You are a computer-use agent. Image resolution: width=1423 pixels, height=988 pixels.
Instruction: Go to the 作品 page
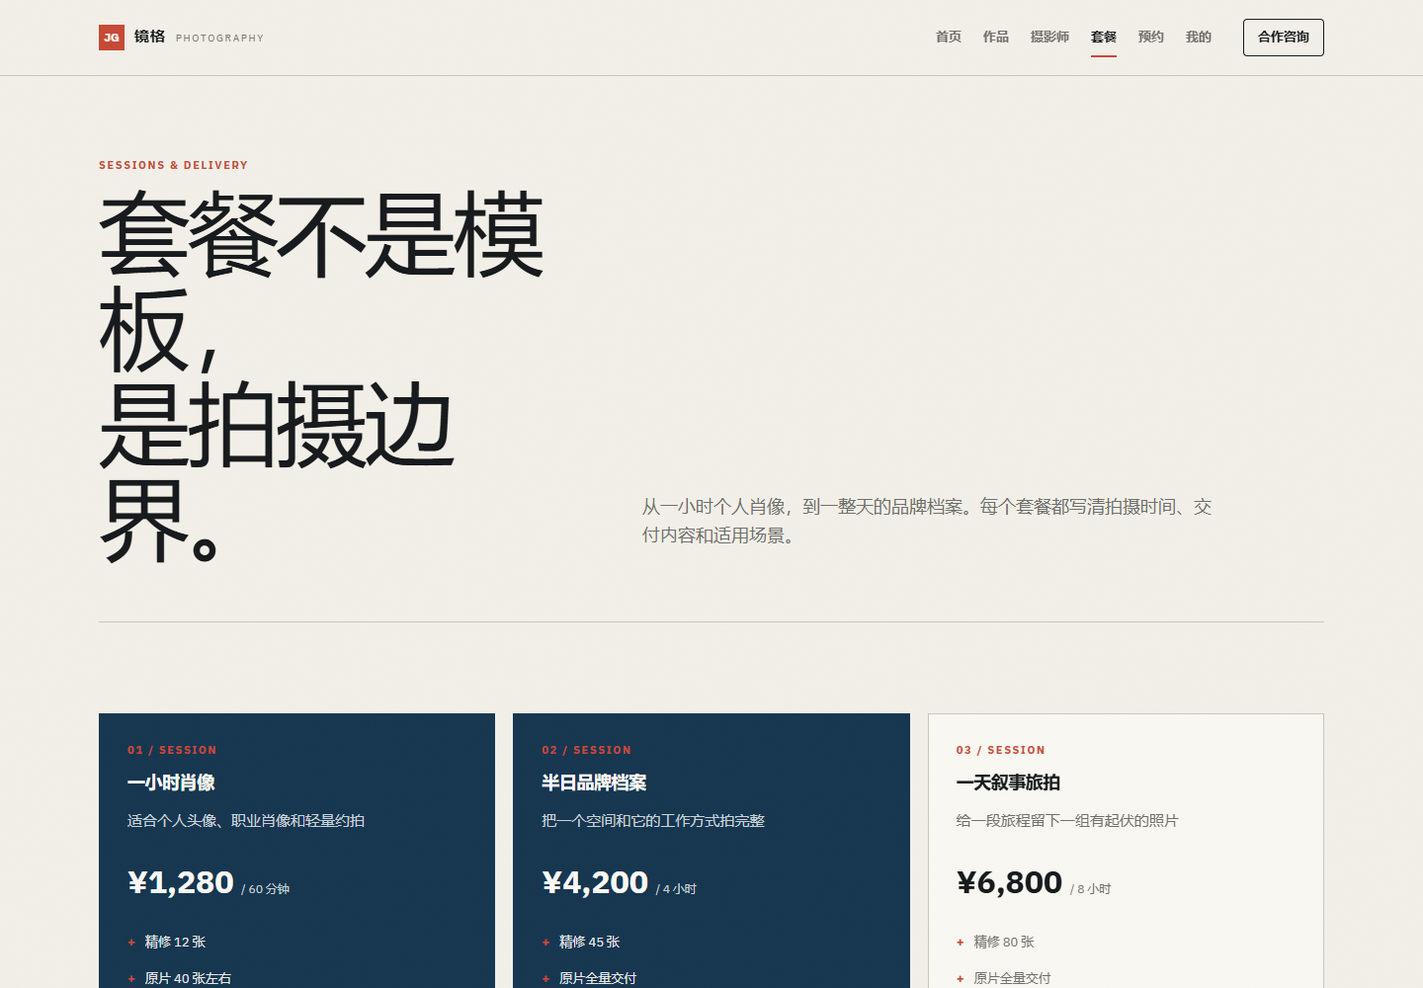[996, 37]
